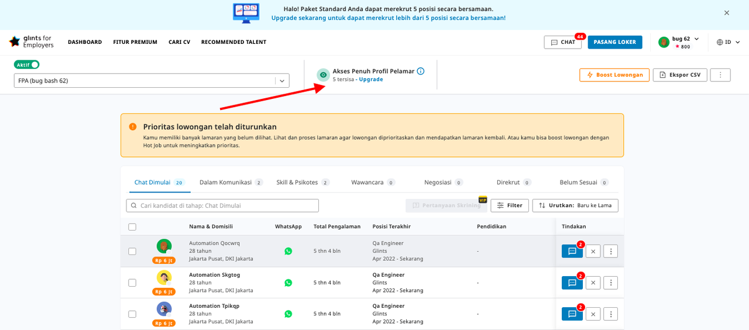This screenshot has width=749, height=330.
Task: Open the ID language selector
Action: [729, 42]
